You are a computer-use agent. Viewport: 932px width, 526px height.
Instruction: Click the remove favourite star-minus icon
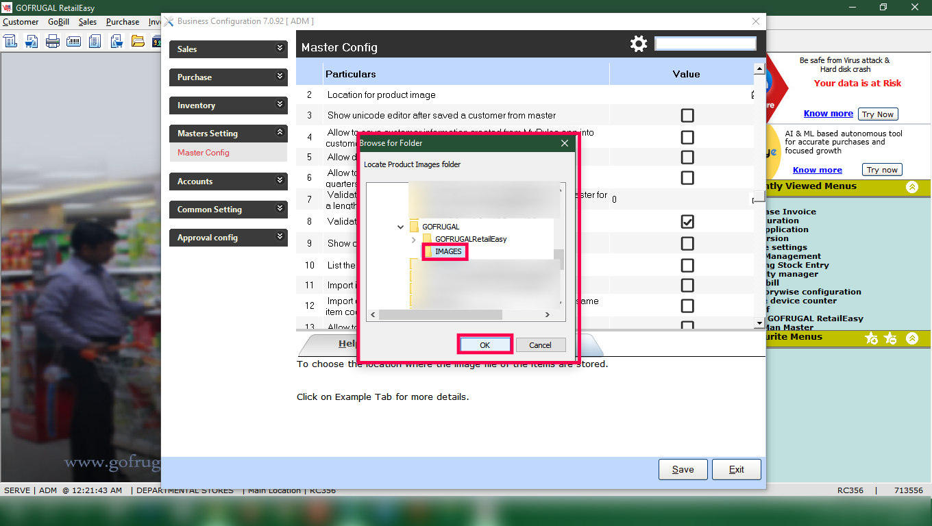pyautogui.click(x=890, y=338)
